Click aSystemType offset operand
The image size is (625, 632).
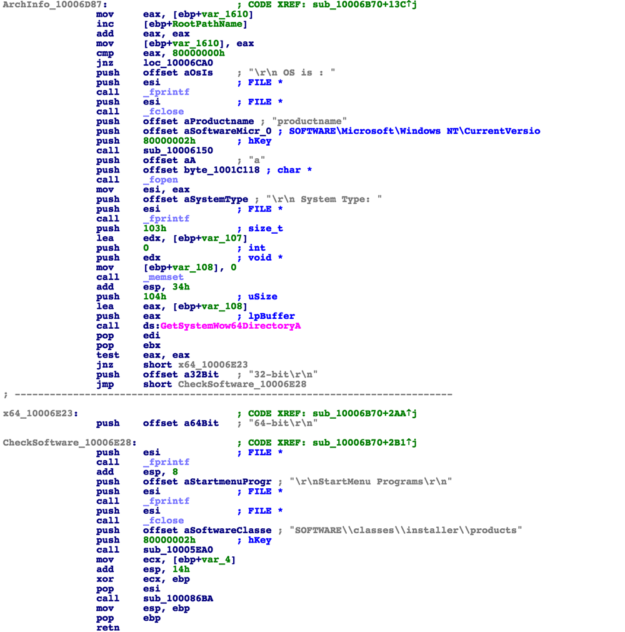pos(216,199)
